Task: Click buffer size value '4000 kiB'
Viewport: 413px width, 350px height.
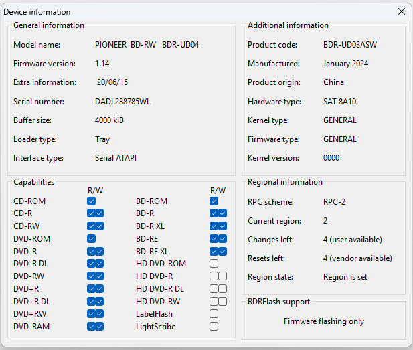Action: coord(109,120)
